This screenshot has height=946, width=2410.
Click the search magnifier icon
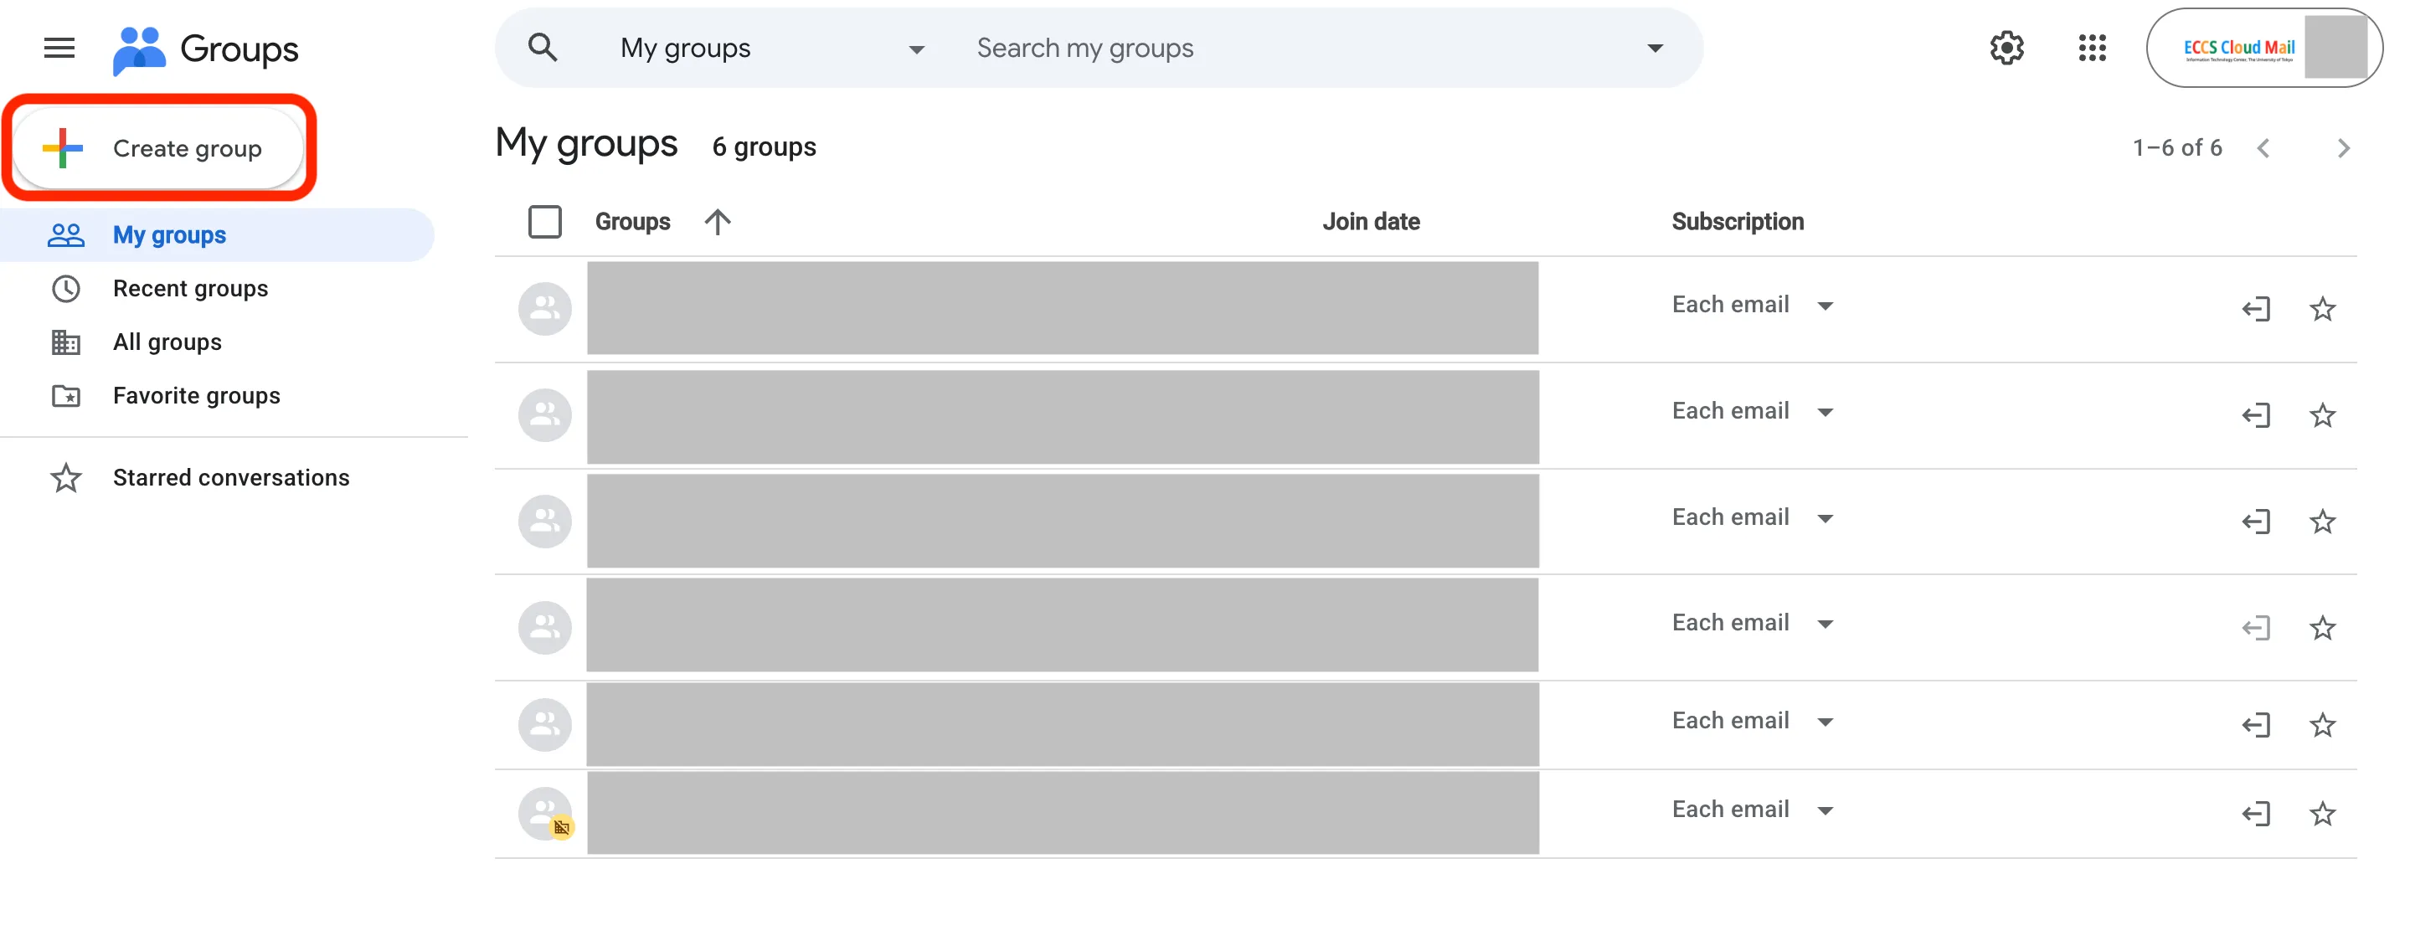[x=543, y=48]
